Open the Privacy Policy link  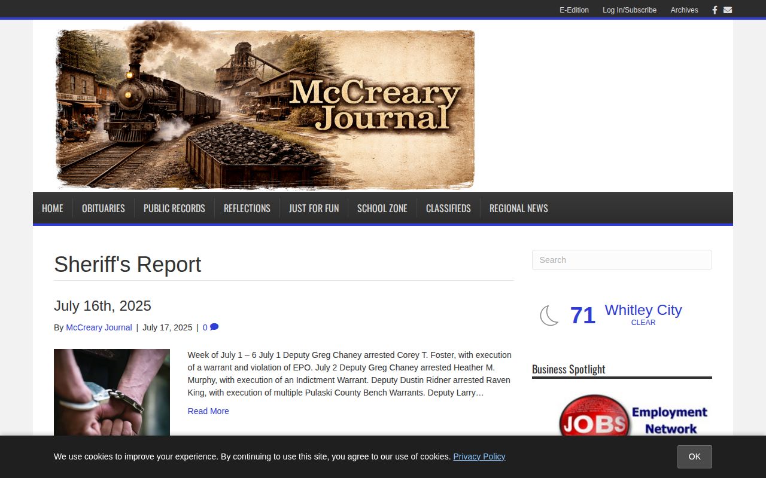(x=479, y=456)
